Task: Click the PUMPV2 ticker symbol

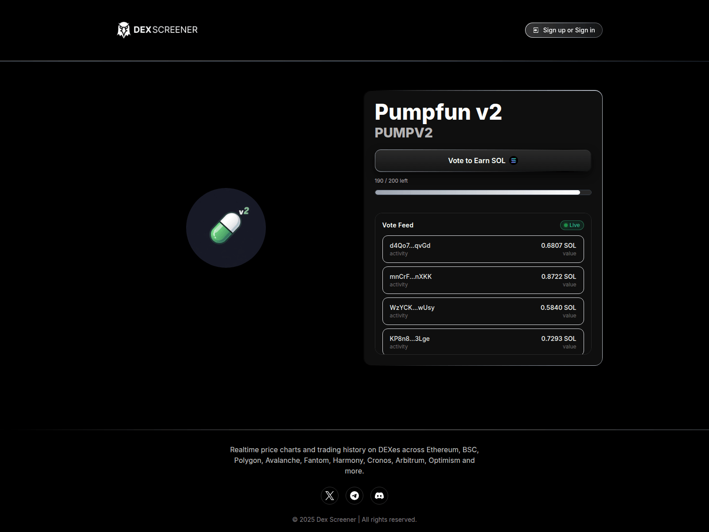Action: pyautogui.click(x=404, y=133)
